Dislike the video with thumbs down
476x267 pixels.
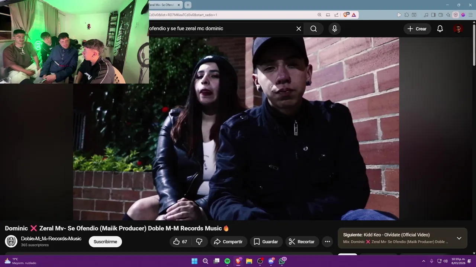click(x=199, y=242)
